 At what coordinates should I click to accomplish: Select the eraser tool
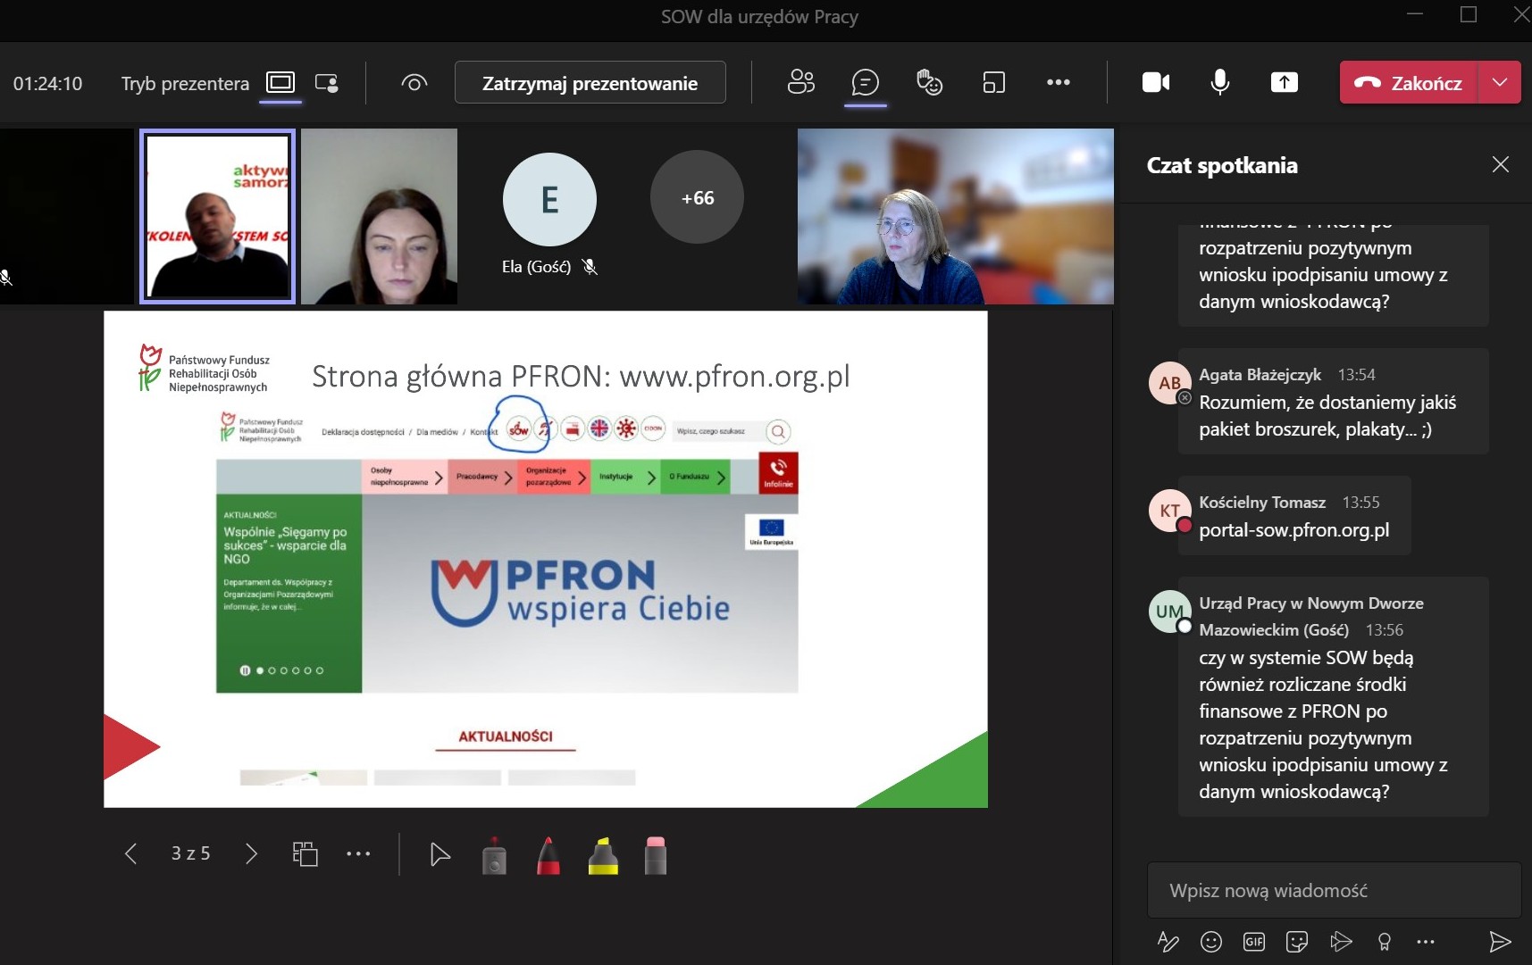tap(655, 855)
